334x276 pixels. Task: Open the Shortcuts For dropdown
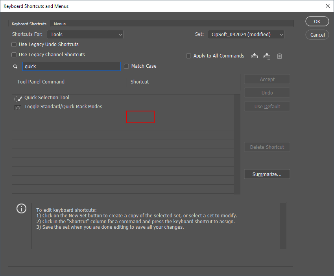pyautogui.click(x=85, y=34)
